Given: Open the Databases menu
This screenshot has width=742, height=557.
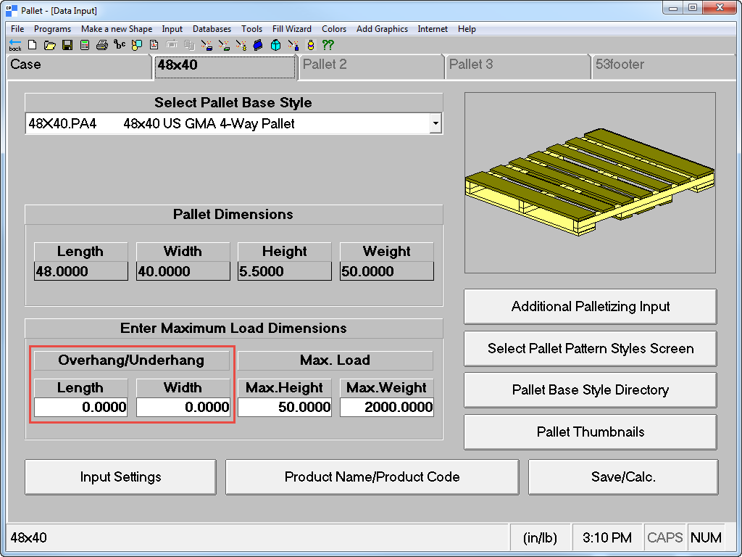Looking at the screenshot, I should point(212,29).
